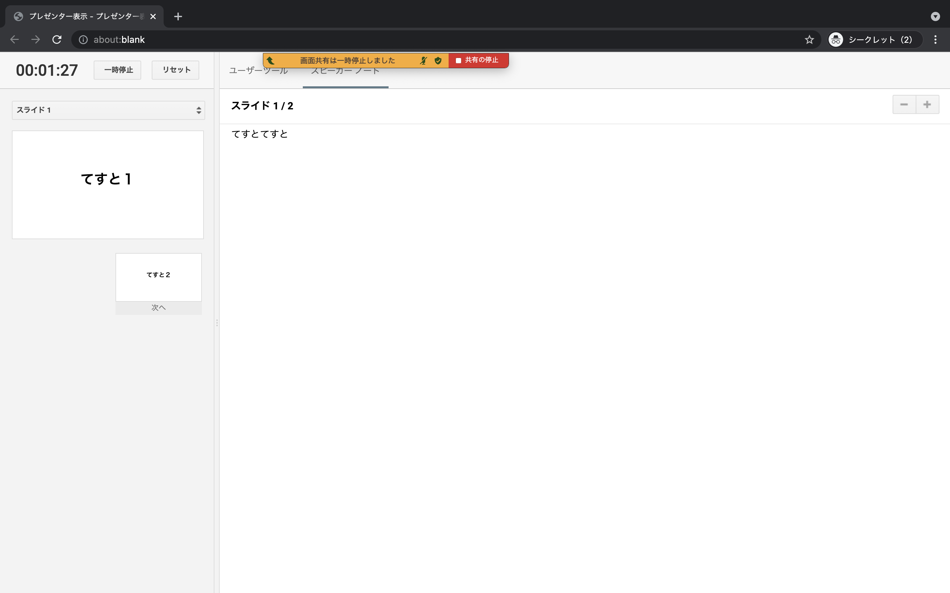The height and width of the screenshot is (593, 950).
Task: Click the green arrow icon on sharing bar
Action: (270, 60)
